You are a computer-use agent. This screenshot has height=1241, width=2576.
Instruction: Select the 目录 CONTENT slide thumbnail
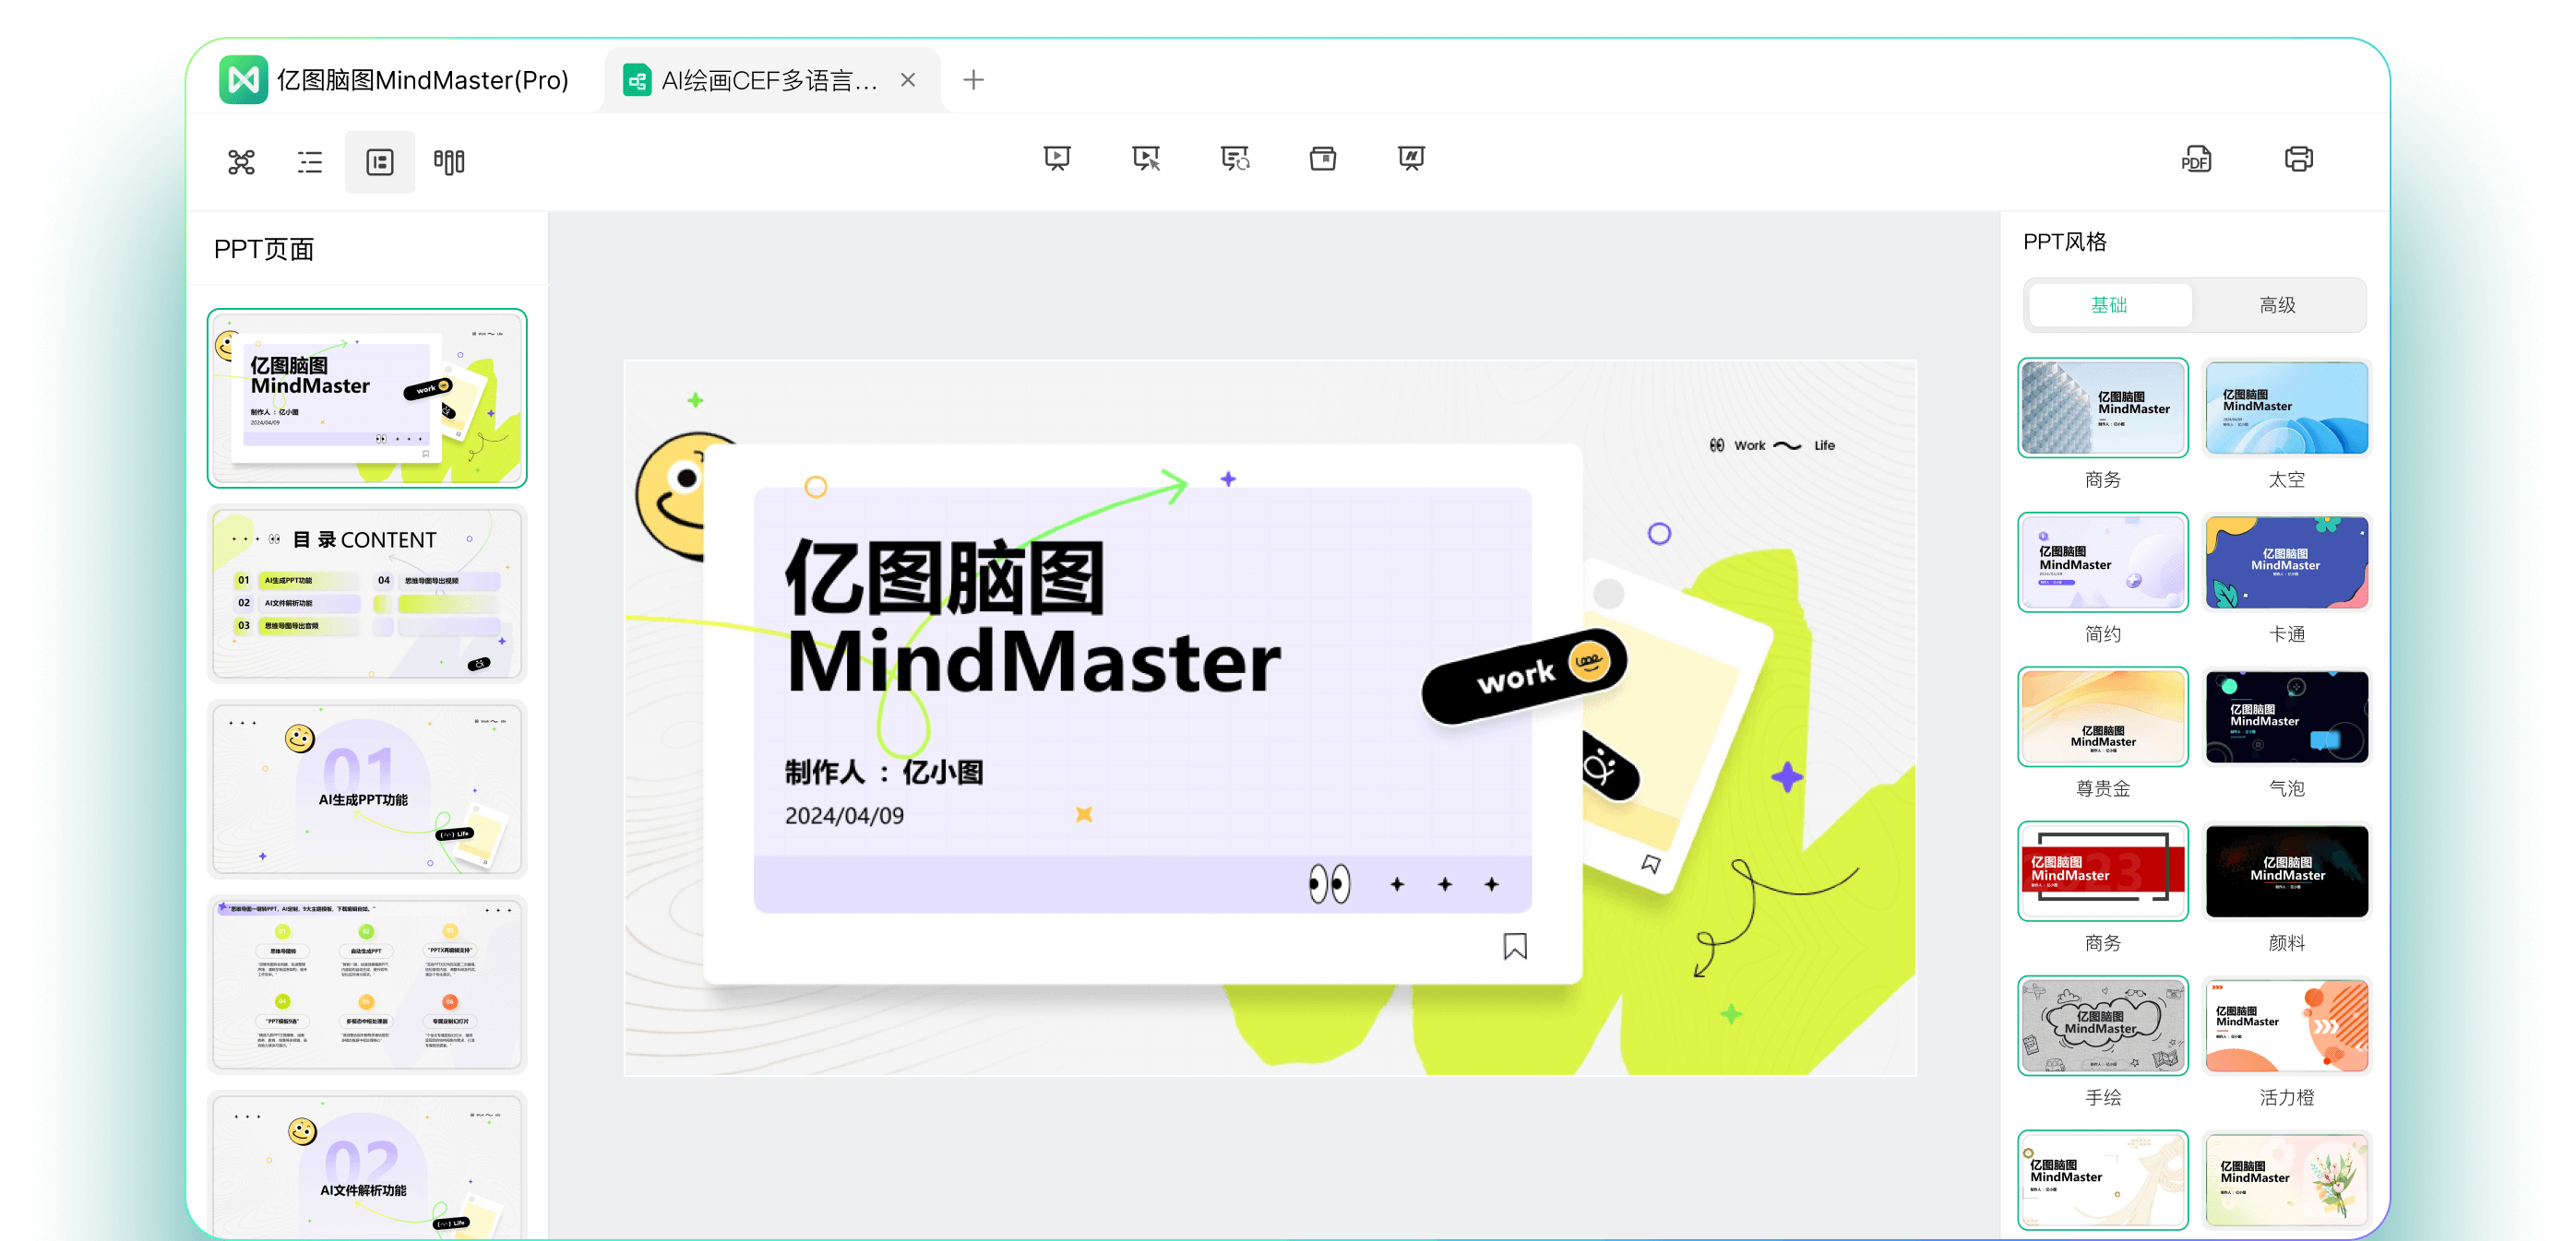pyautogui.click(x=367, y=594)
